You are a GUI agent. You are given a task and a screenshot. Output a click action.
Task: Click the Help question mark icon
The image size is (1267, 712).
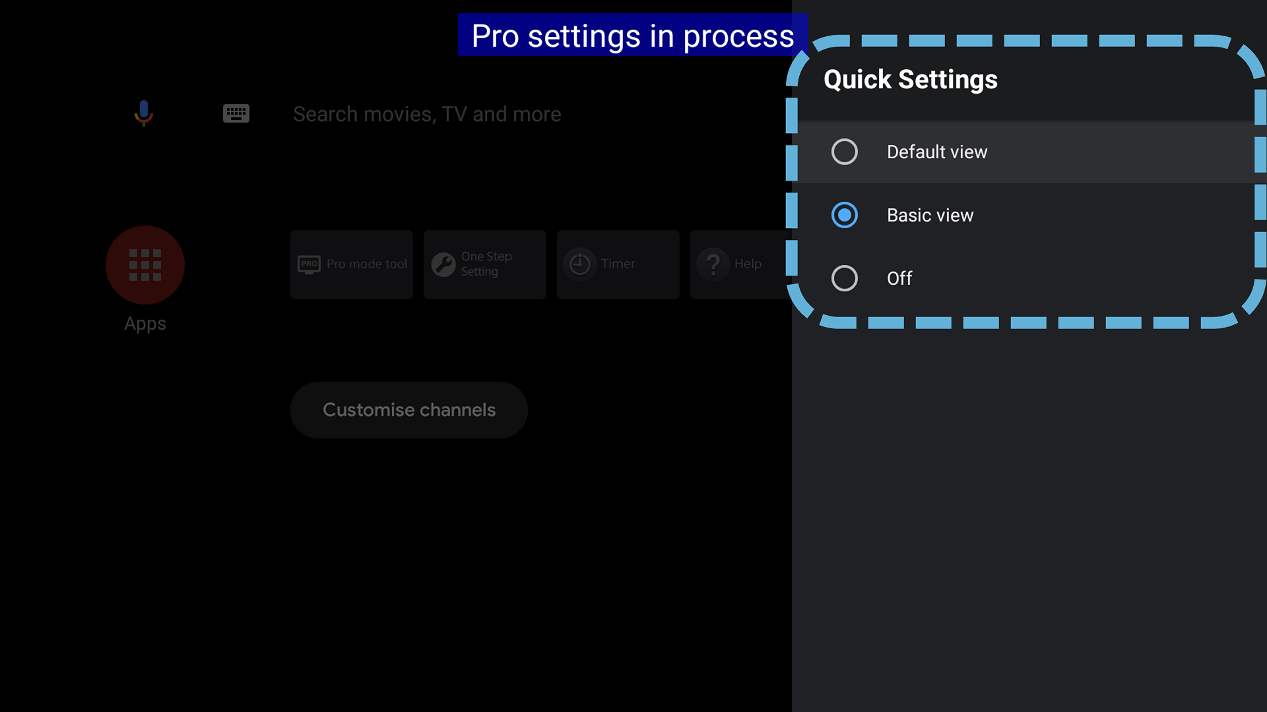[x=713, y=264]
